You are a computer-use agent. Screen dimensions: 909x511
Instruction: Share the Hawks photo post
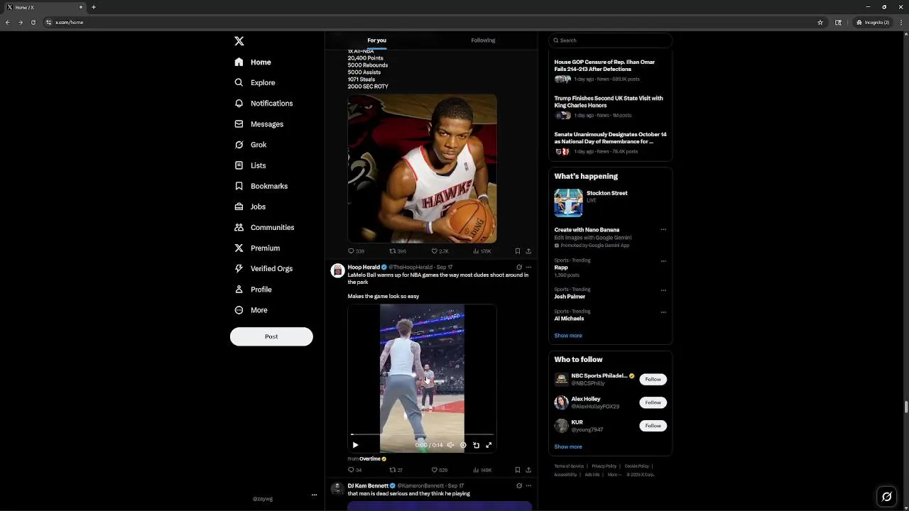coord(528,251)
